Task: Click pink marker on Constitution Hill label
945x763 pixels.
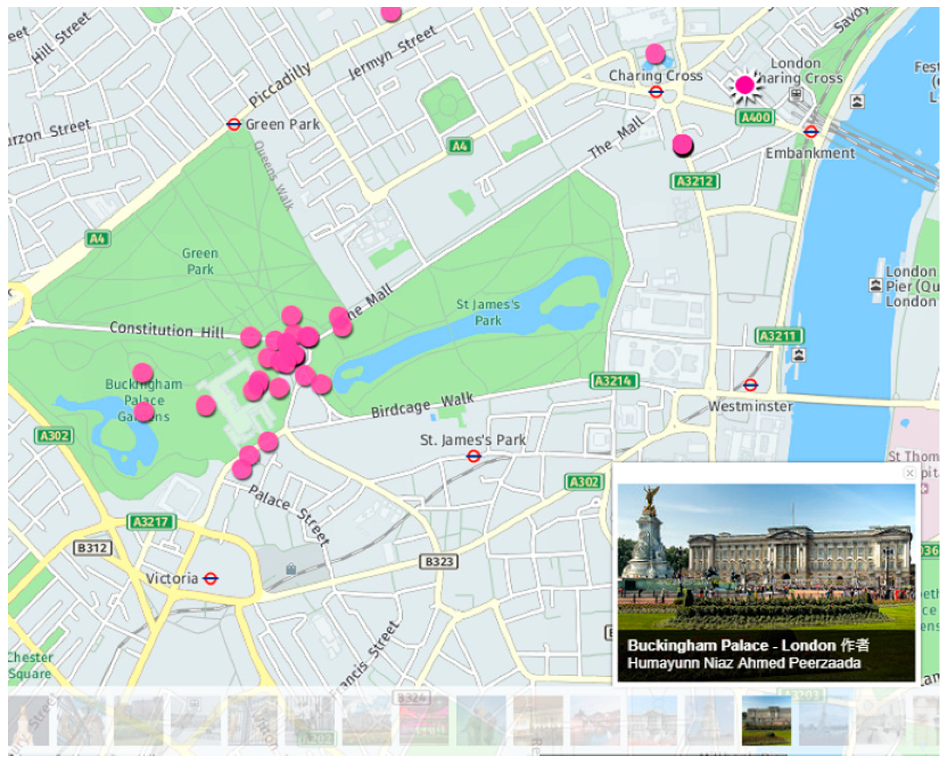Action: tap(250, 337)
